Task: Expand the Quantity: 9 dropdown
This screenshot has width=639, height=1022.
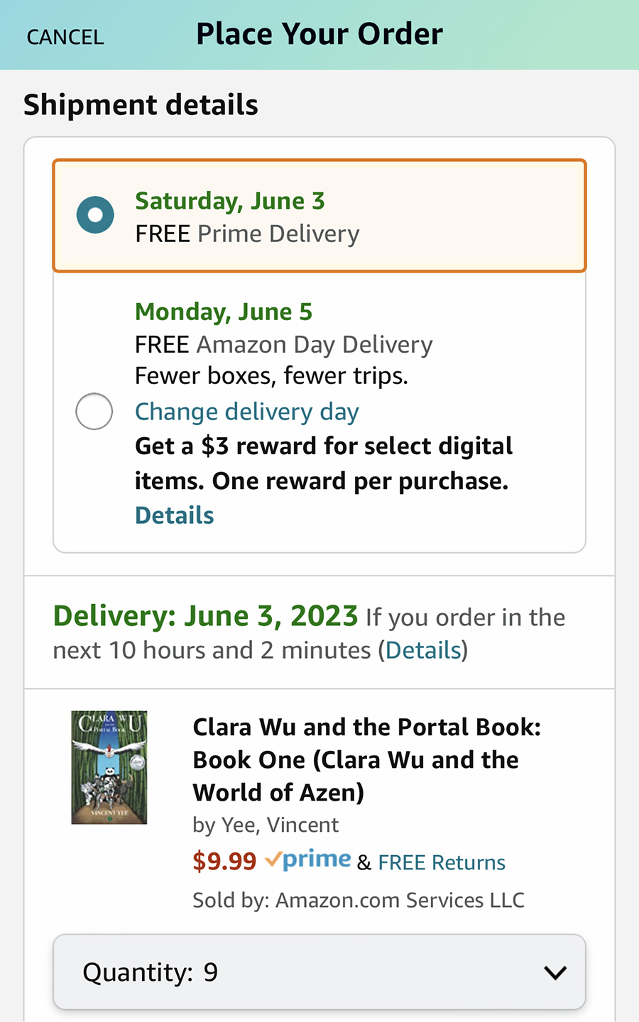Action: (319, 972)
